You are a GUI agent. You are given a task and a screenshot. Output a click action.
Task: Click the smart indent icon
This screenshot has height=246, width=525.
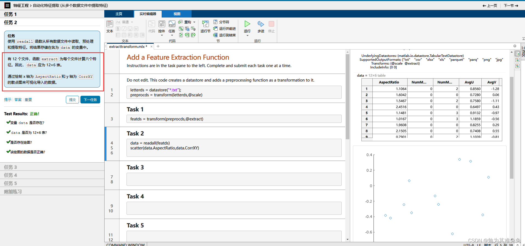181,35
